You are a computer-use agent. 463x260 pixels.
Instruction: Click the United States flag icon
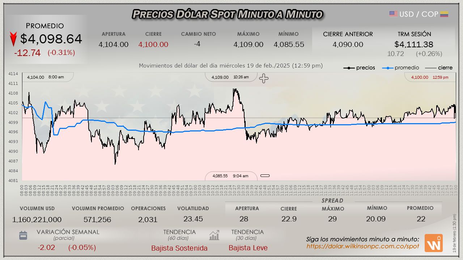click(x=394, y=14)
